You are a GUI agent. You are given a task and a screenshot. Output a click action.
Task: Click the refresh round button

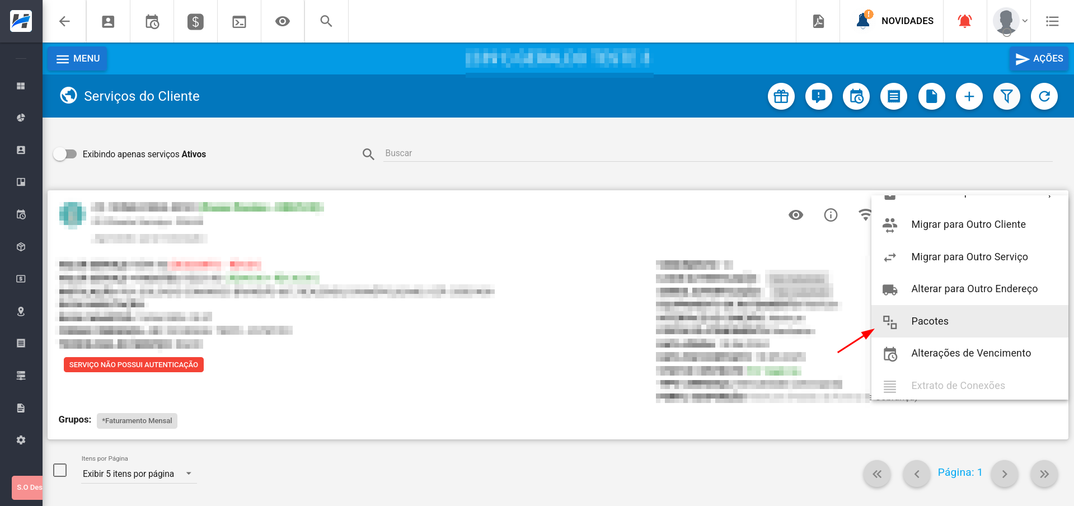[1044, 96]
